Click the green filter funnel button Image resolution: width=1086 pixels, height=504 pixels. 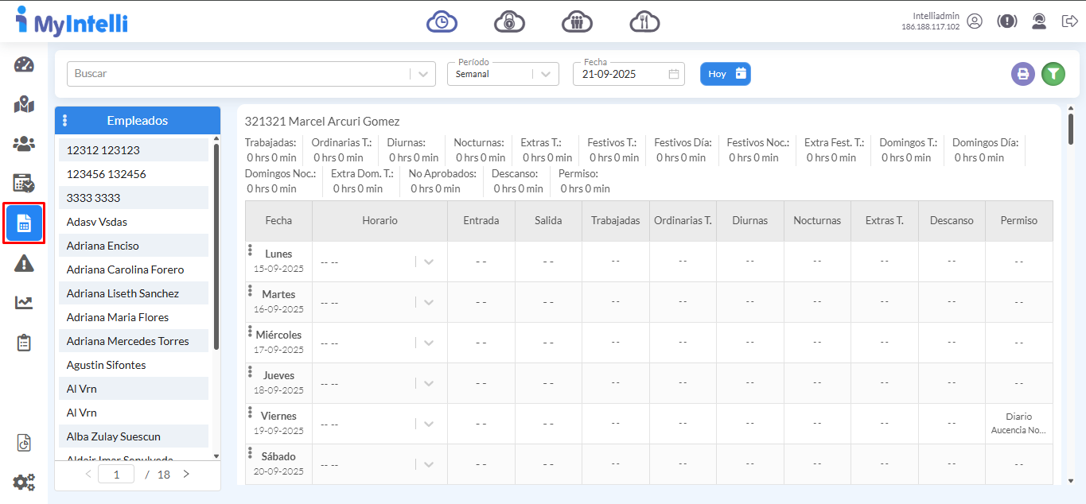[x=1053, y=74]
